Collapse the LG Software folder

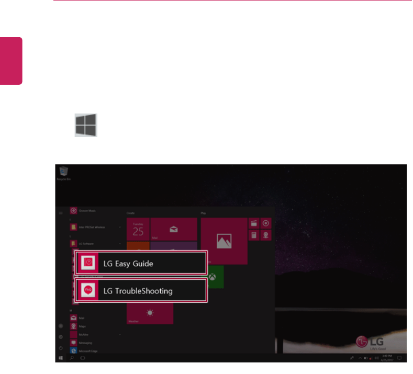(120, 244)
